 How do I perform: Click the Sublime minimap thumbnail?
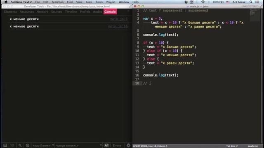click(254, 15)
